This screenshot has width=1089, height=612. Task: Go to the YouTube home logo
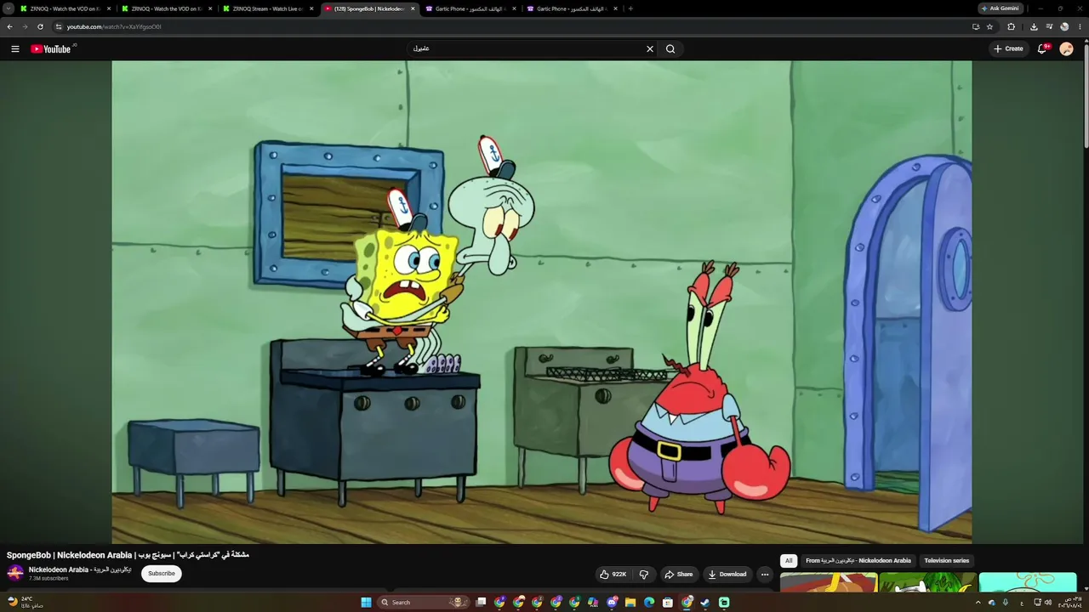pos(53,48)
